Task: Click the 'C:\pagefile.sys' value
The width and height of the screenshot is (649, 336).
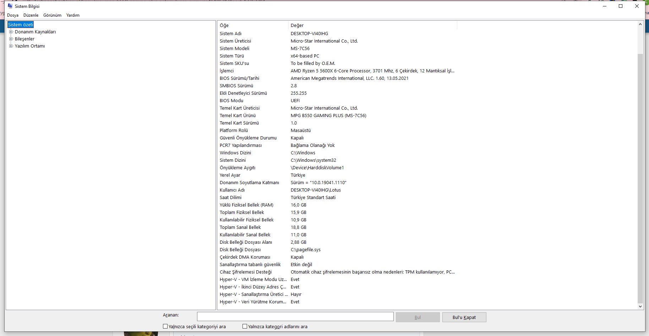Action: (306, 250)
